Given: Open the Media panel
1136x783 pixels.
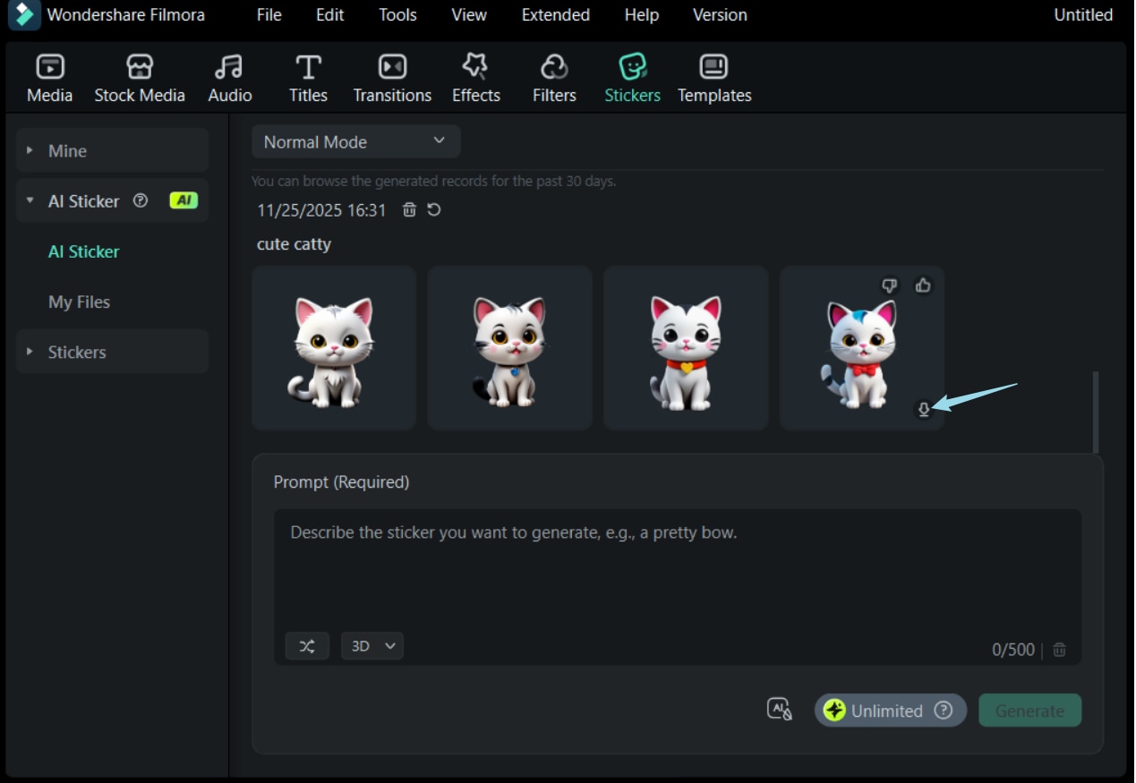Looking at the screenshot, I should [x=50, y=79].
